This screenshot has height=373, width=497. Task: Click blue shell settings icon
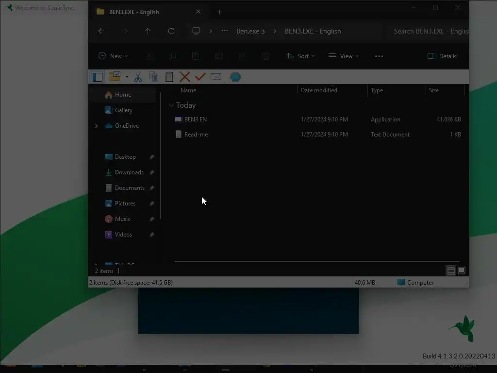[x=235, y=77]
